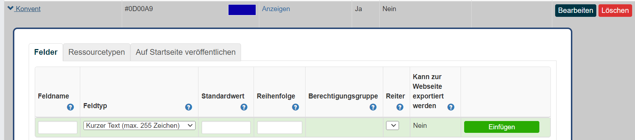
Task: Focus the Feldname input field
Action: coord(58,127)
